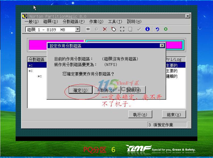Click the blue undo arrow icon
213x158 pixels.
click(x=157, y=29)
